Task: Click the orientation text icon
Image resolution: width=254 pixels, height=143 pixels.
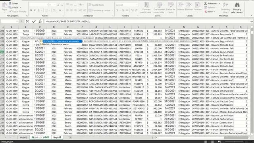Action: (x=81, y=5)
